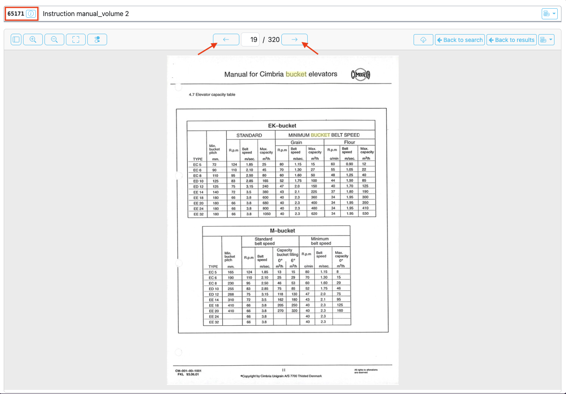
Task: Click total page count 320
Action: (274, 39)
